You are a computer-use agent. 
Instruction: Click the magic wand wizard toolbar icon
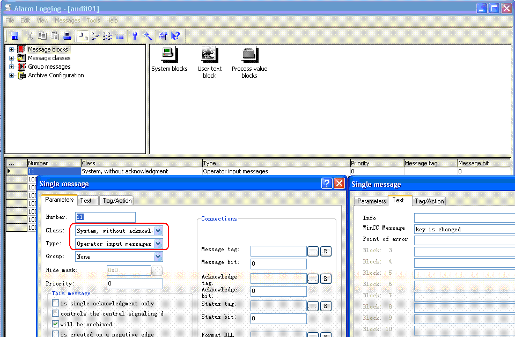148,36
